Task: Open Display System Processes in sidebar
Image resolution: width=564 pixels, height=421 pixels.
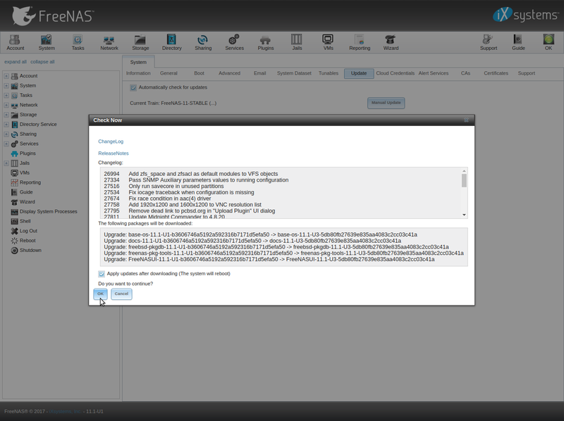Action: point(48,212)
